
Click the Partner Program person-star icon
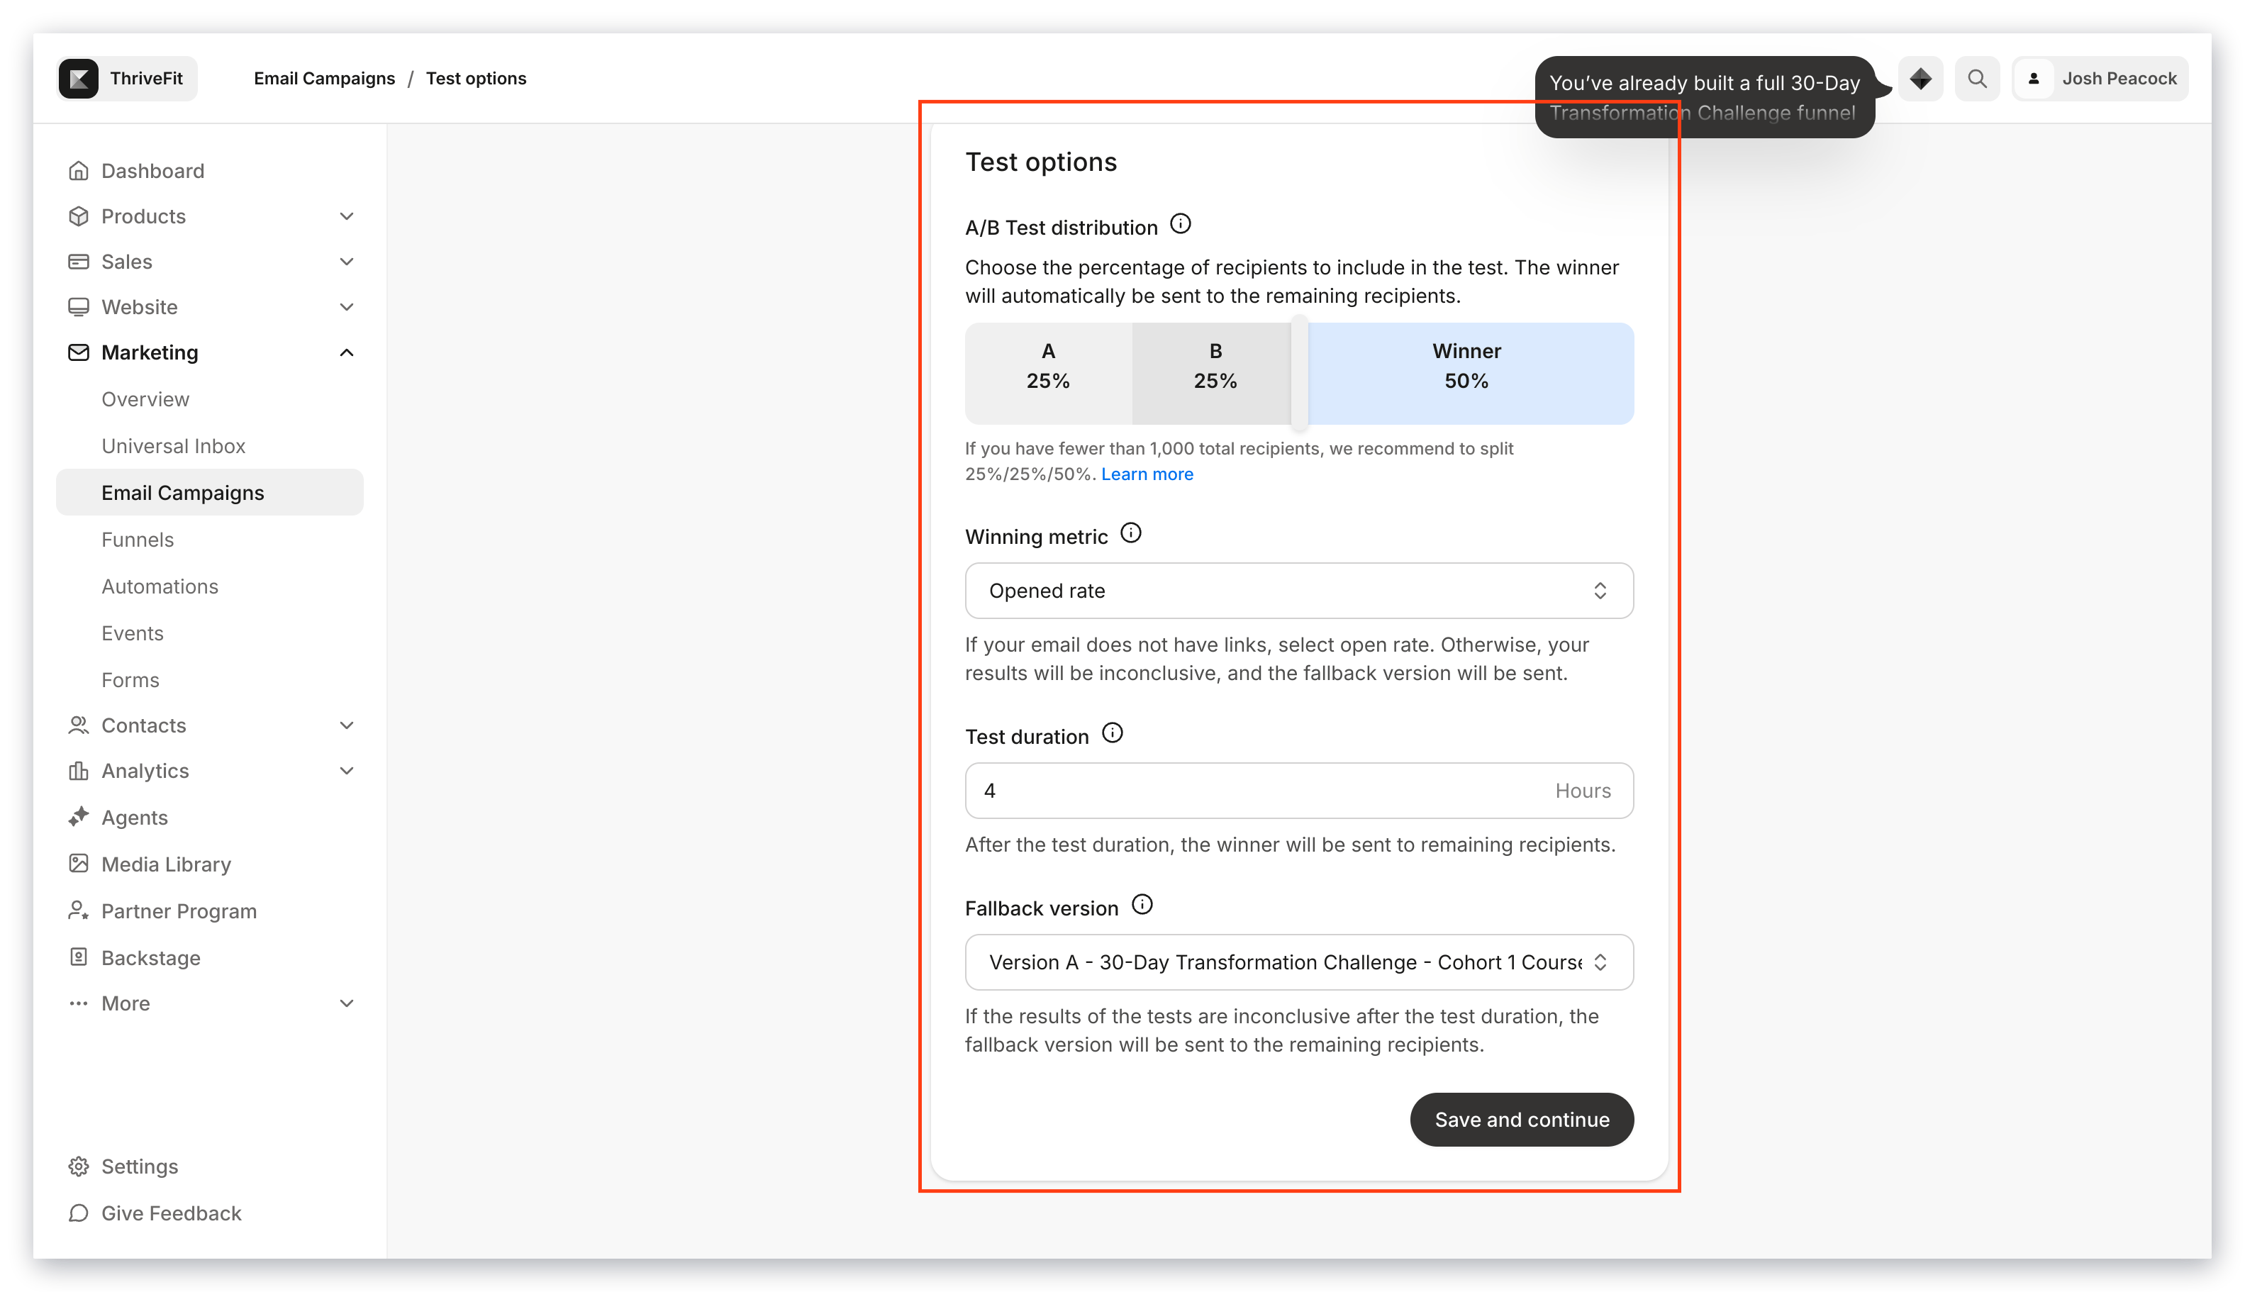(x=78, y=910)
